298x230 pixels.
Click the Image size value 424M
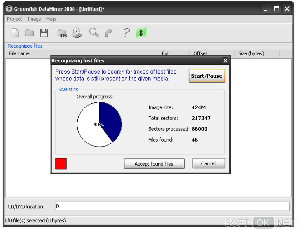pyautogui.click(x=199, y=107)
